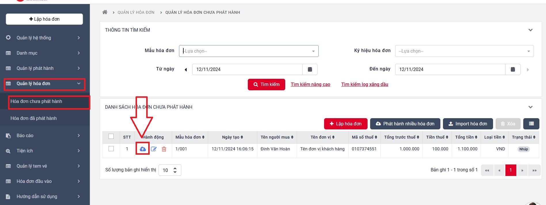Collapse the Thông tin tìm kiếm panel

point(530,30)
